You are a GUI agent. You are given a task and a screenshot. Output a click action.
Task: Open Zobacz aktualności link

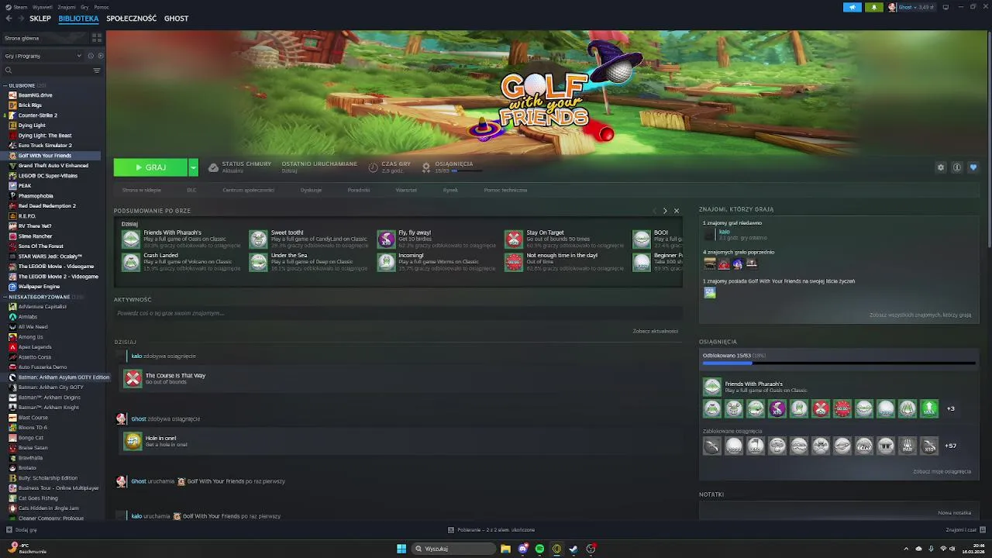point(655,331)
